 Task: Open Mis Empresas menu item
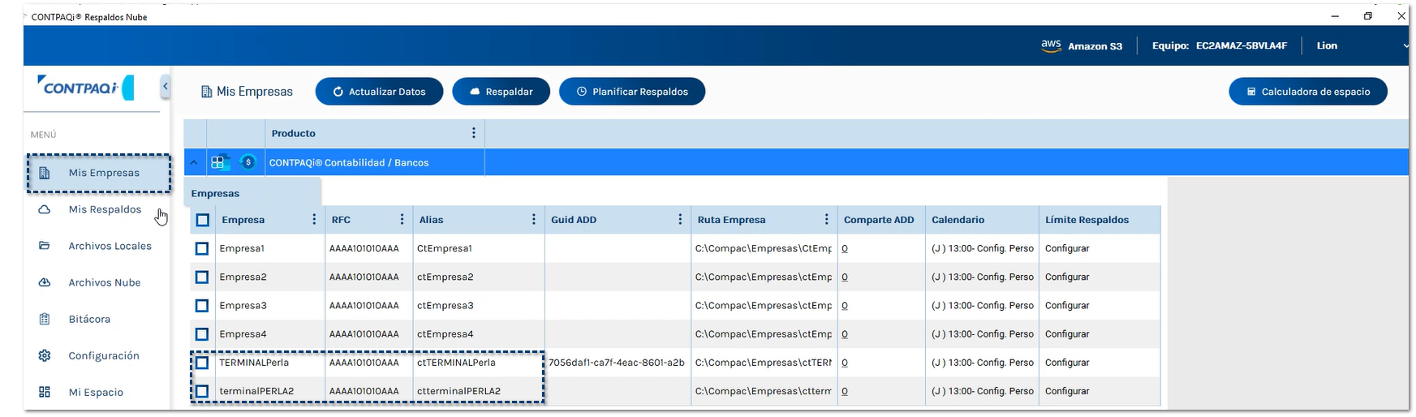[99, 173]
